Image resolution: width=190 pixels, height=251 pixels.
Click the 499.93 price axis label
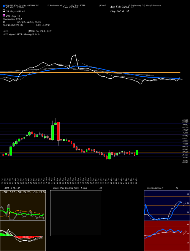point(185,124)
